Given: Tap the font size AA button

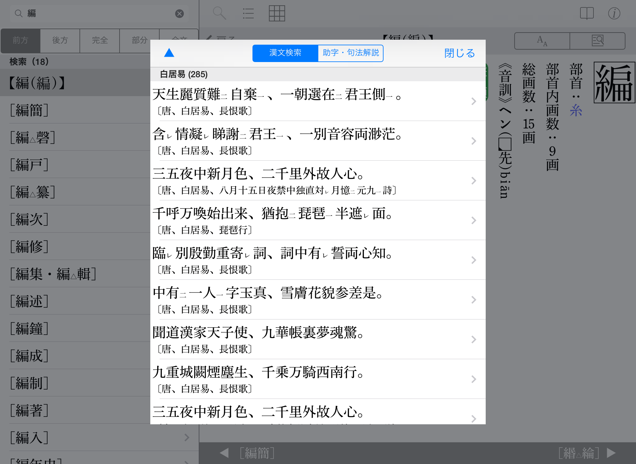Looking at the screenshot, I should [542, 41].
